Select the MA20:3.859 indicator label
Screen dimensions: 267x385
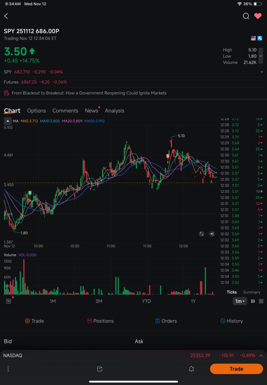click(72, 121)
